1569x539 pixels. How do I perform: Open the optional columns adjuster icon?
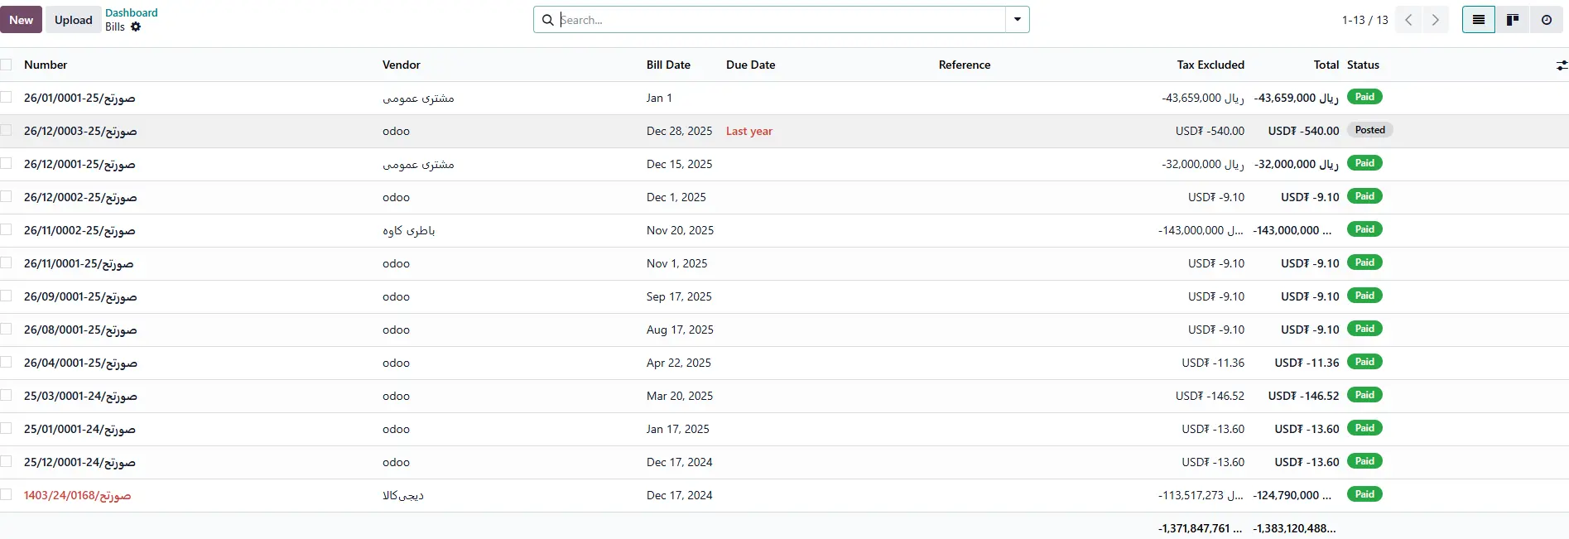coord(1561,65)
